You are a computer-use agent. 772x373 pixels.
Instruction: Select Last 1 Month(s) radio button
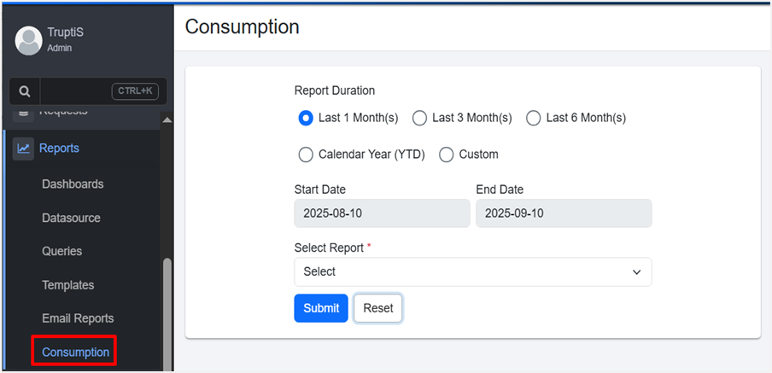coord(306,118)
